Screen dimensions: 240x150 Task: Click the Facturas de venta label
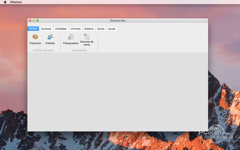(x=87, y=43)
